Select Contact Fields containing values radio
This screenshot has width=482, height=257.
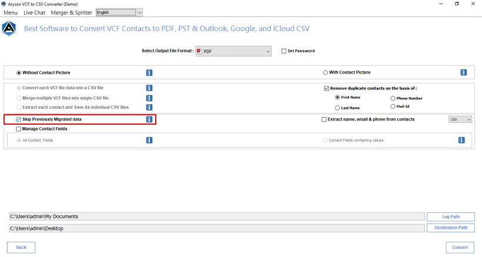325,140
